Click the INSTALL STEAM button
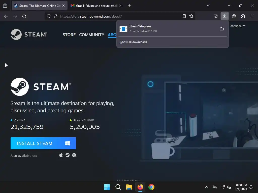 pyautogui.click(x=43, y=143)
